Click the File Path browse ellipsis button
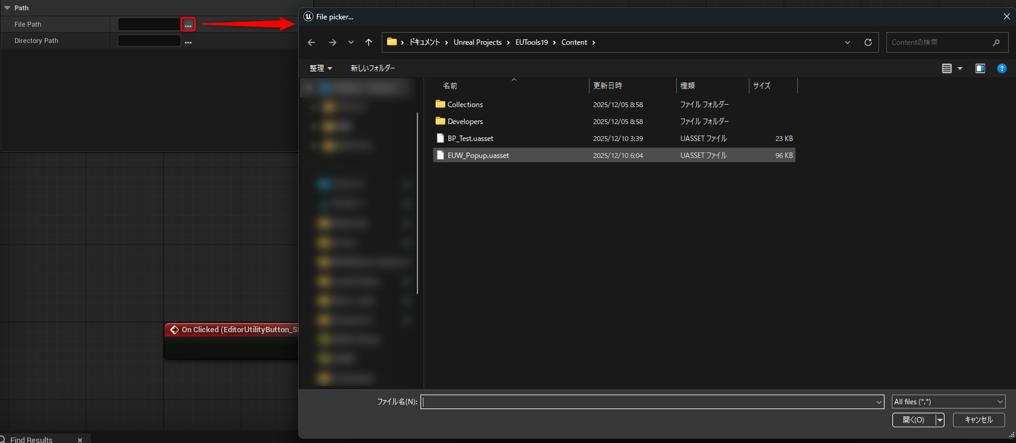Screen dimensions: 1016x443 [x=188, y=25]
